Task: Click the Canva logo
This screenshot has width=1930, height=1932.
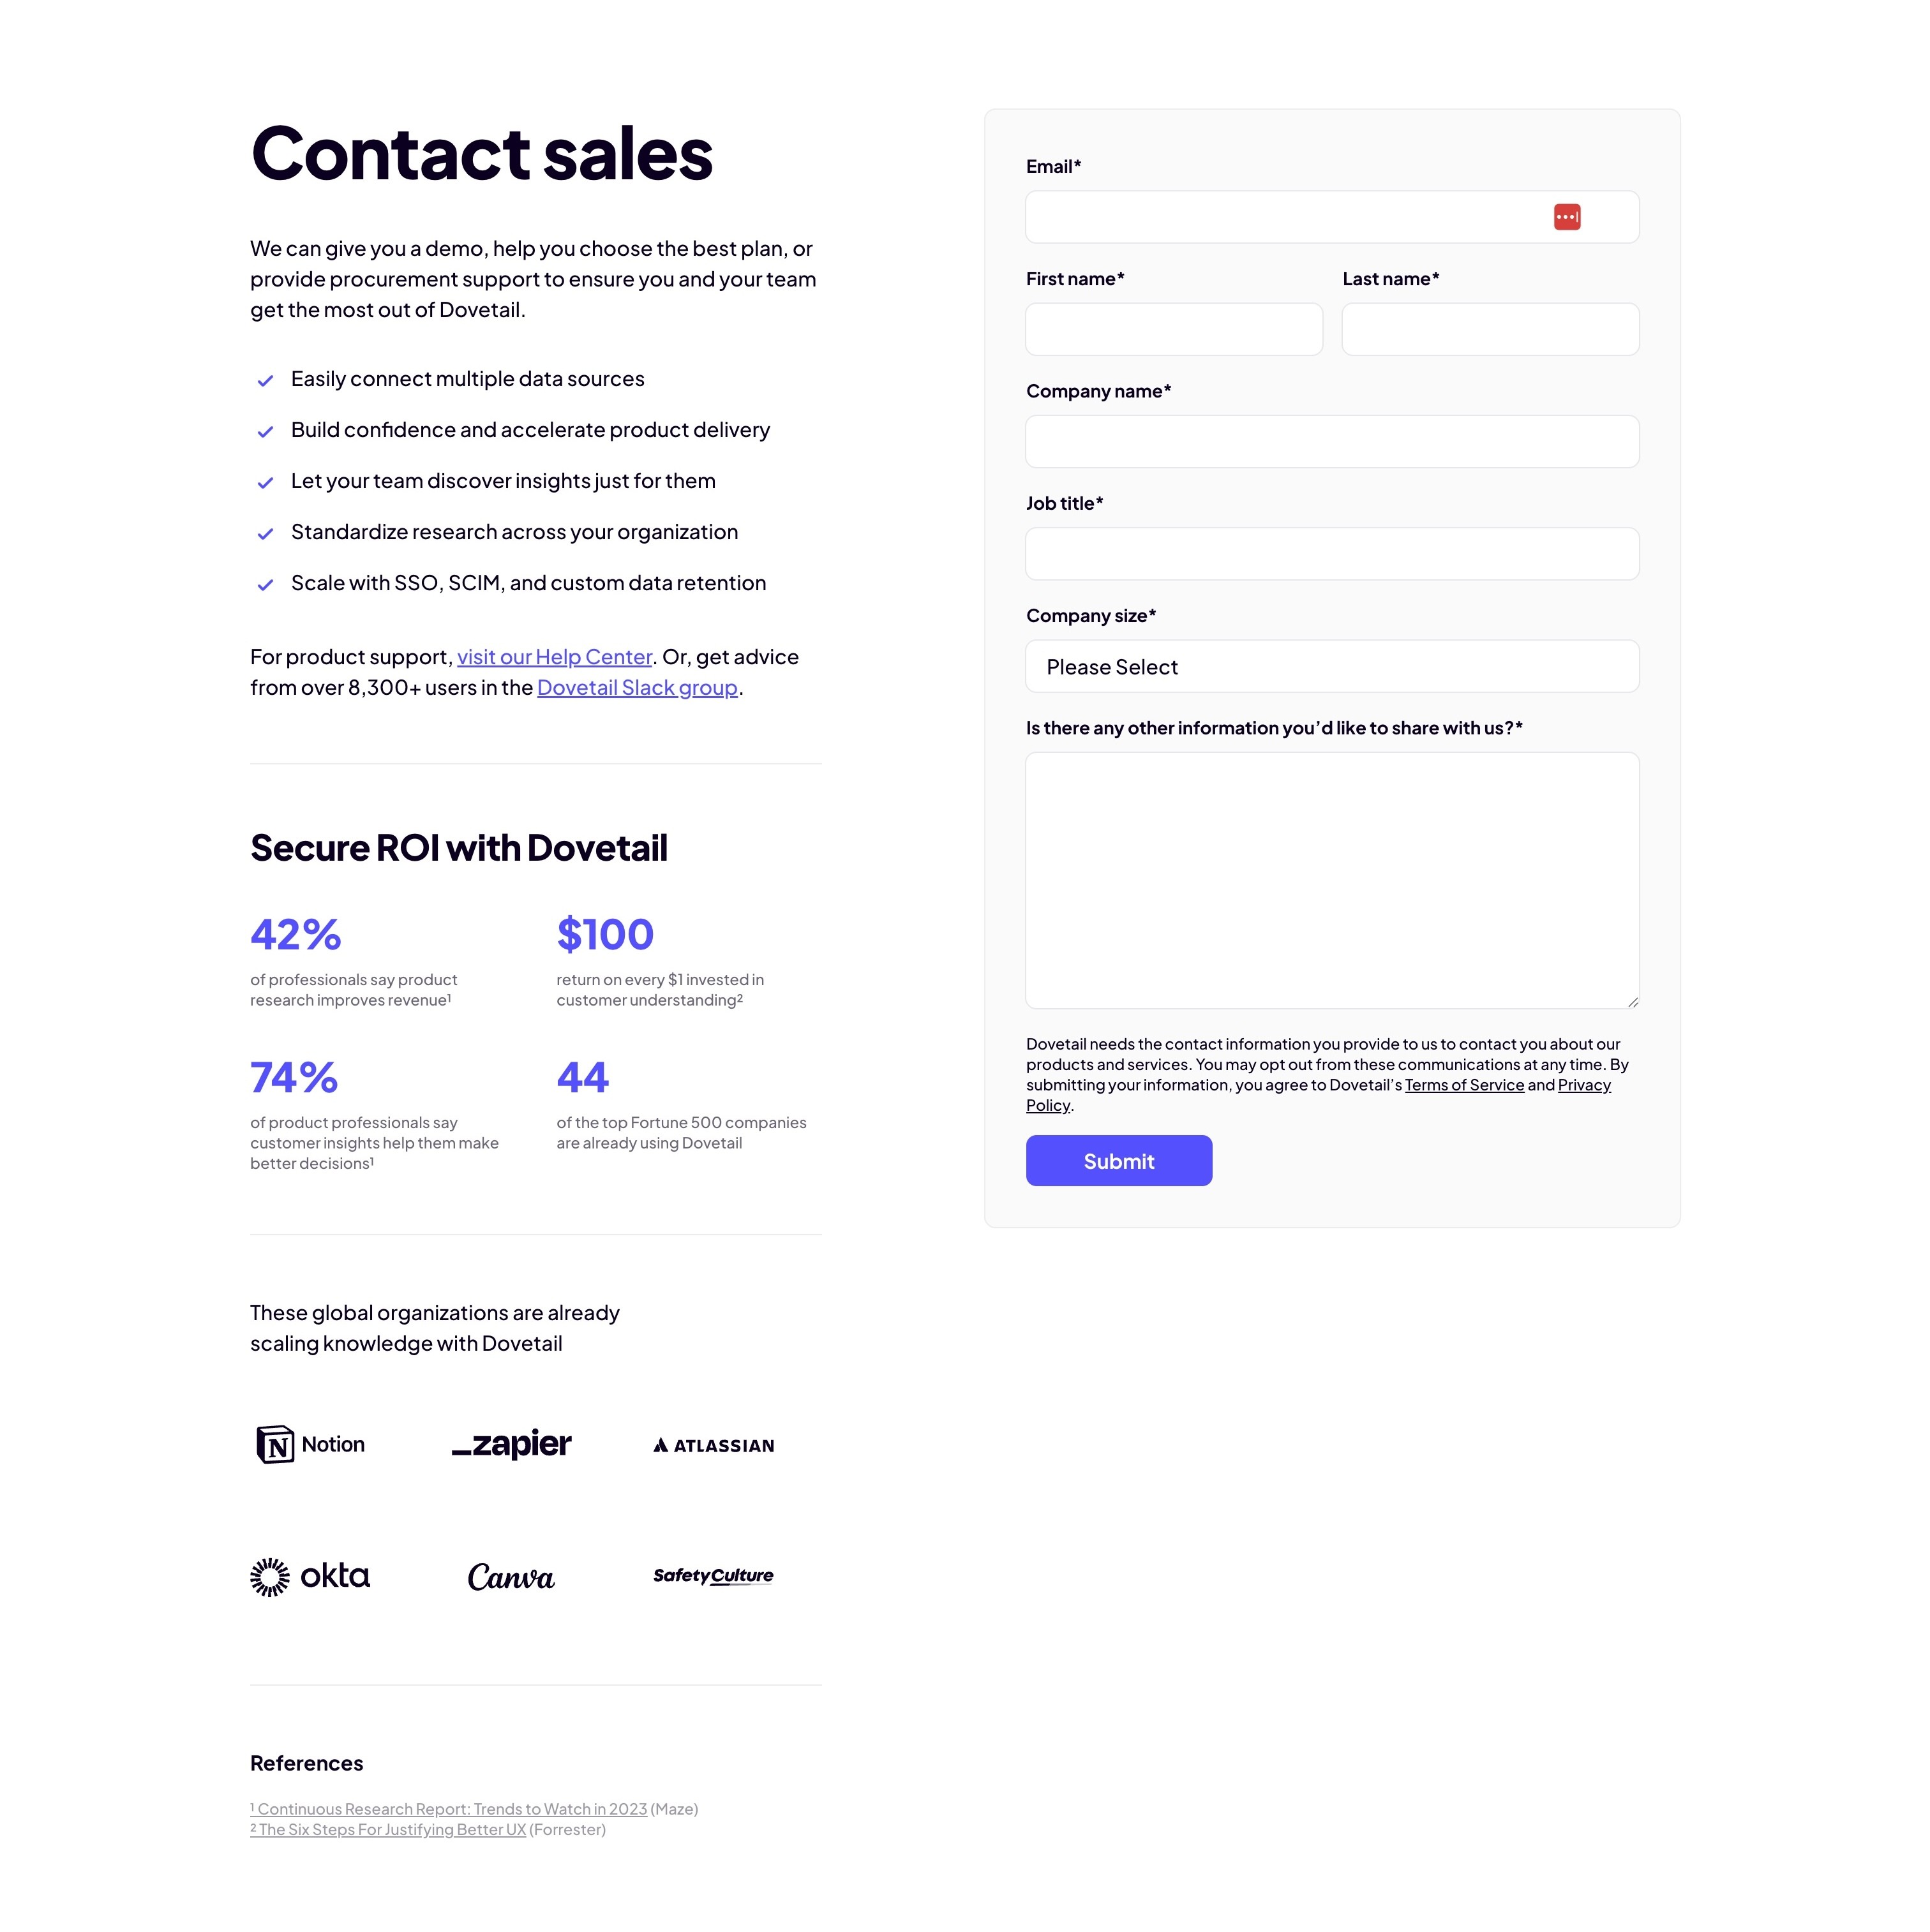Action: 511,1577
